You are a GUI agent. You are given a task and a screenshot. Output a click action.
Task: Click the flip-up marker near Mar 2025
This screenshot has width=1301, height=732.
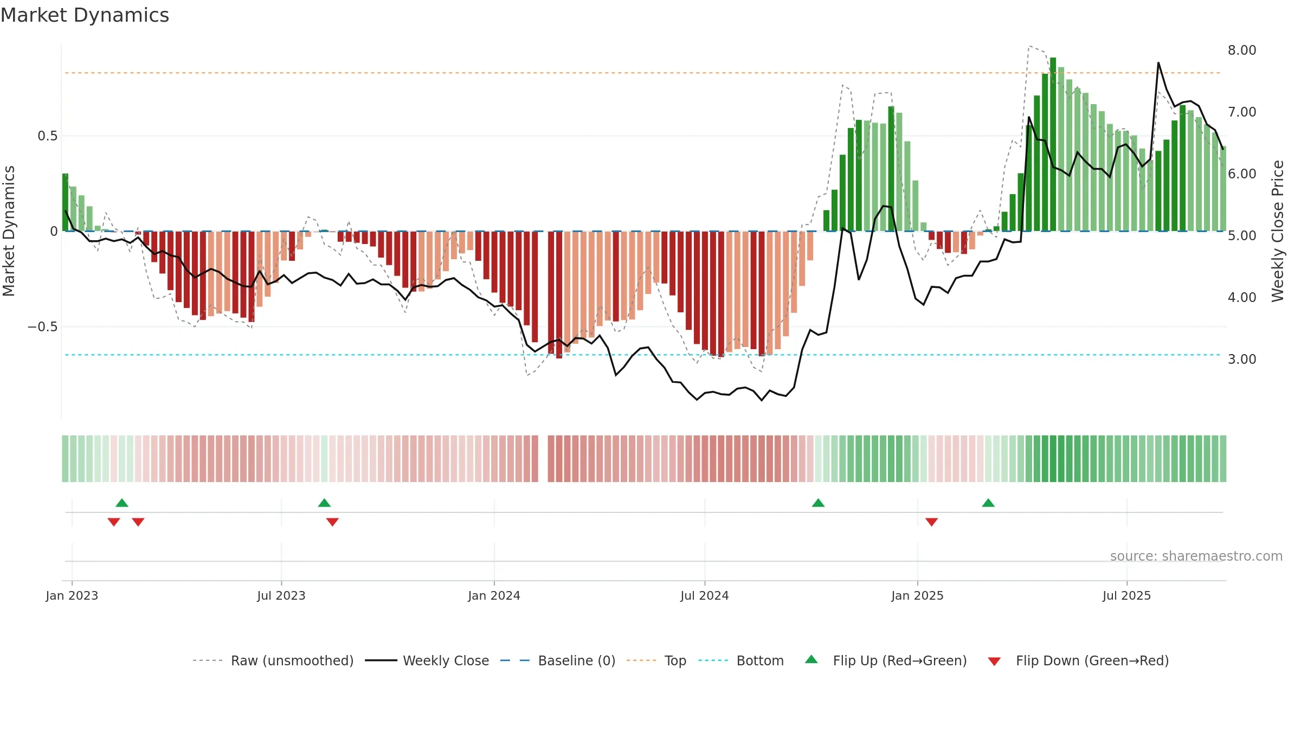(x=988, y=503)
